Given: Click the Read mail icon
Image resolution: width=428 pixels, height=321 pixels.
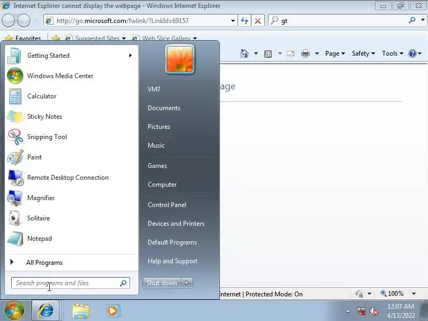Looking at the screenshot, I should pyautogui.click(x=291, y=53).
